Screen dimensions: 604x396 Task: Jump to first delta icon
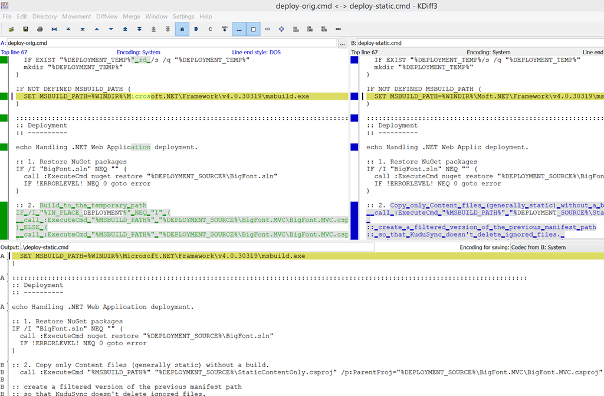[68, 29]
